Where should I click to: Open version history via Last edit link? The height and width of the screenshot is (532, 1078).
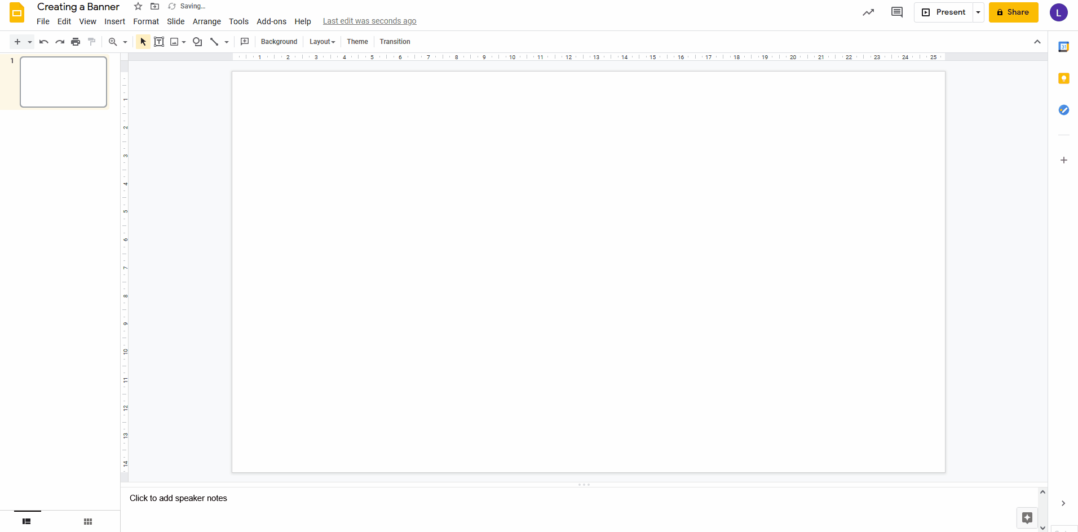tap(369, 21)
